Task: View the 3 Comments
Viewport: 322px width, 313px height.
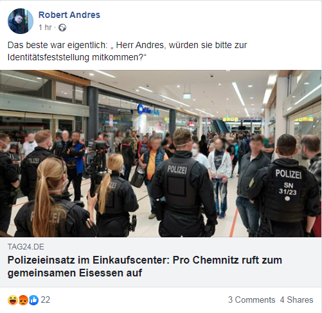Action: [x=251, y=300]
